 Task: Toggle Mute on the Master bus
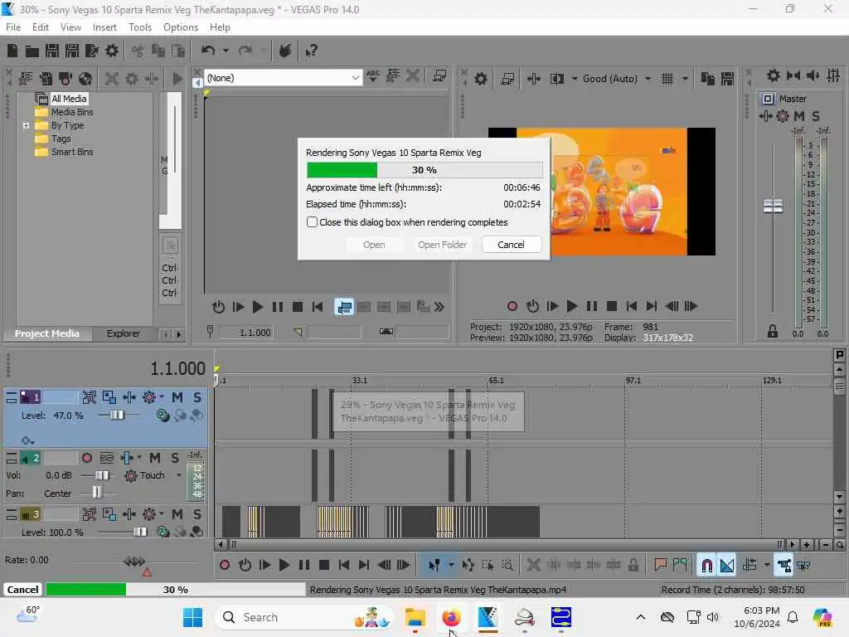(798, 116)
